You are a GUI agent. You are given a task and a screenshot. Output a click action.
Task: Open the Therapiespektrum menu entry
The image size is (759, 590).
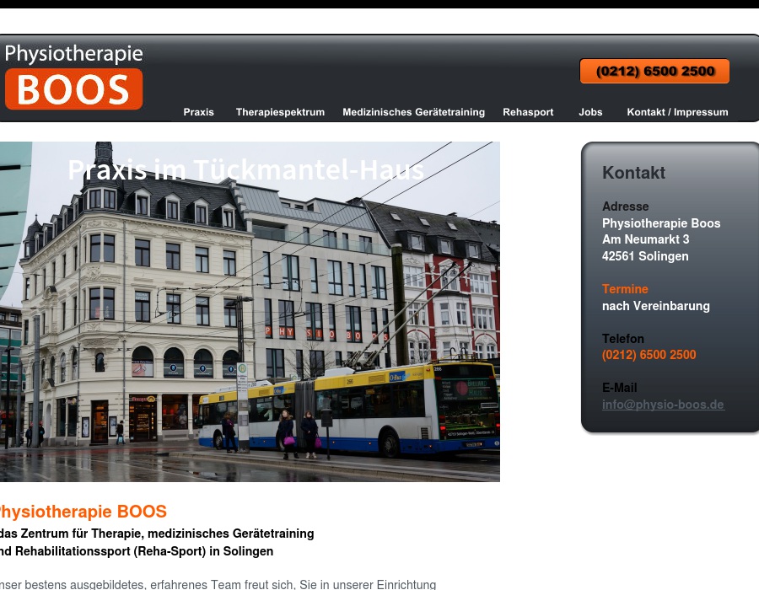tap(280, 111)
